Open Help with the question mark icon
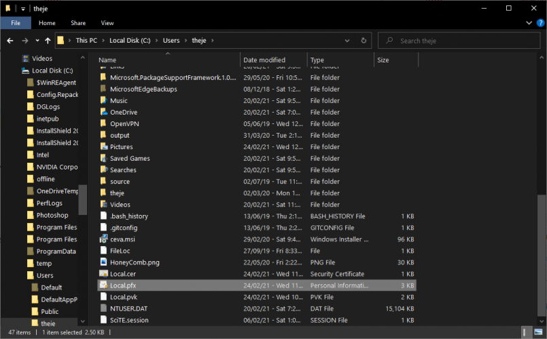Viewport: 547px width, 339px height. (x=537, y=23)
